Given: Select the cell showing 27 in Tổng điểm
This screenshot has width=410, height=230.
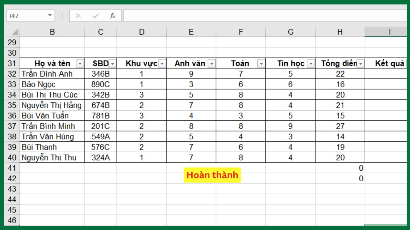Looking at the screenshot, I should click(x=340, y=126).
